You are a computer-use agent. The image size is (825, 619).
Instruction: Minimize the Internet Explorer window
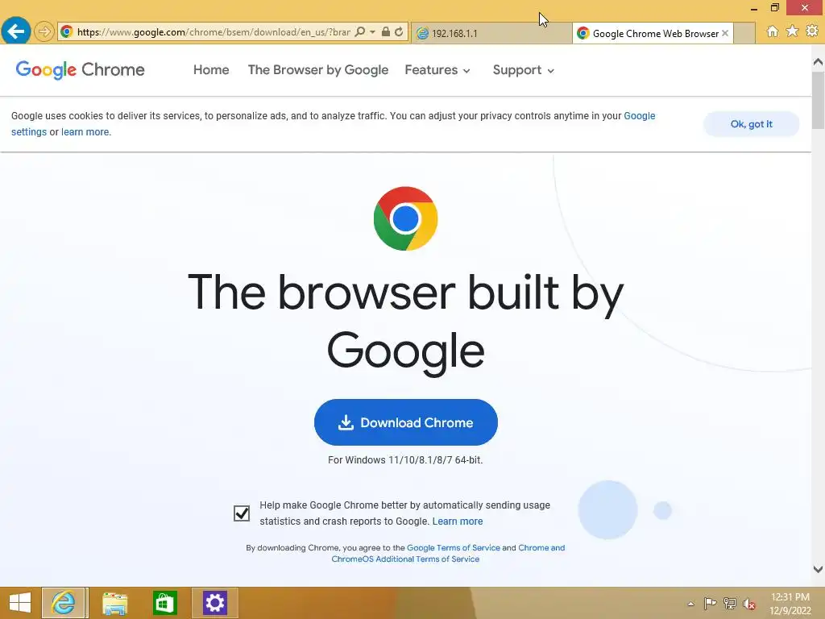click(754, 8)
